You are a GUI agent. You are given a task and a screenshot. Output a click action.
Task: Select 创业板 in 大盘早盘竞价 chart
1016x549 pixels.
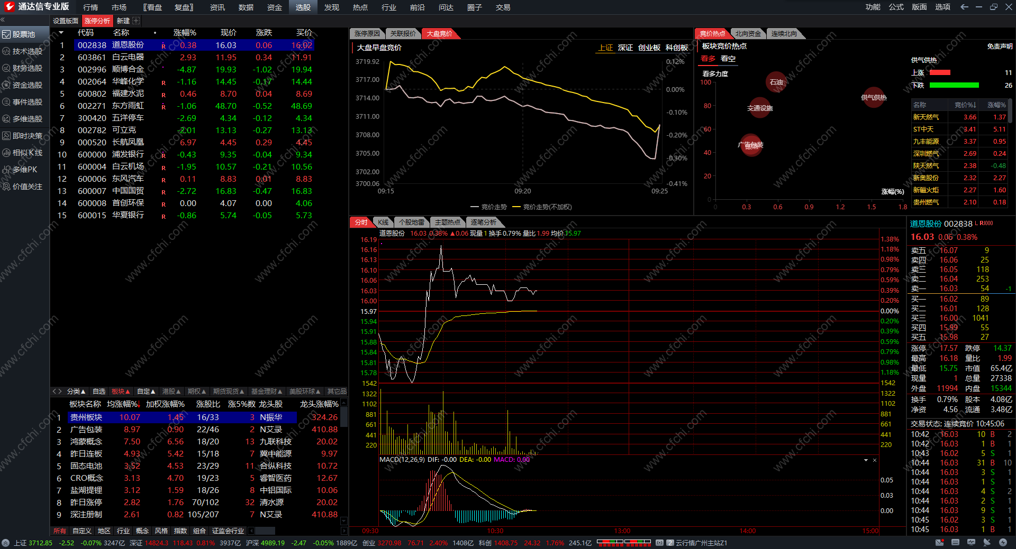coord(649,48)
